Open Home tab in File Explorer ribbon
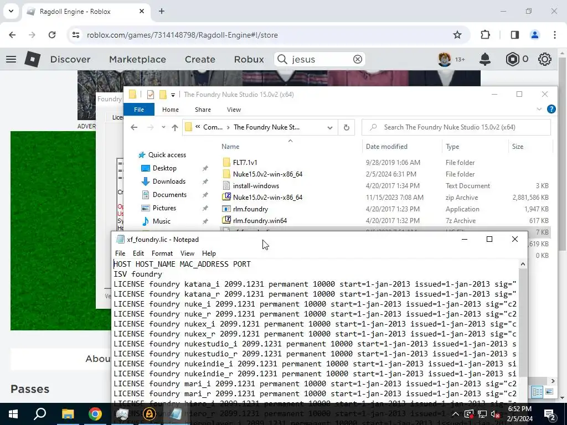567x425 pixels. [171, 110]
